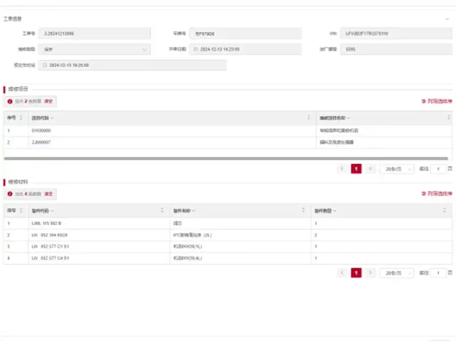Click the info icon in repair items summary
Screen dimensions: 456x342
[x=10, y=101]
